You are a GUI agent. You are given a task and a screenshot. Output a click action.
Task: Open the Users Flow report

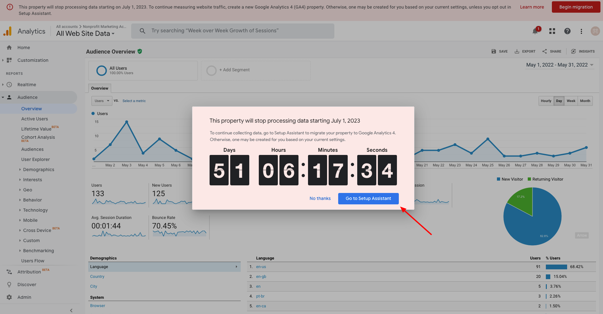click(33, 261)
